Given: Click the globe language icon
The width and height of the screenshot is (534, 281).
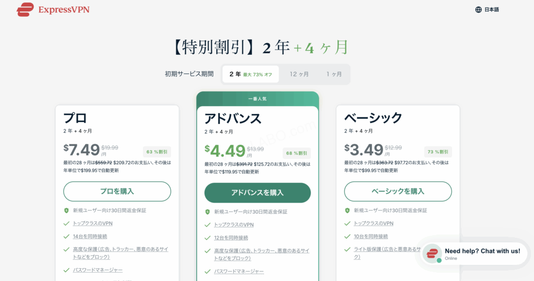Looking at the screenshot, I should tap(478, 9).
